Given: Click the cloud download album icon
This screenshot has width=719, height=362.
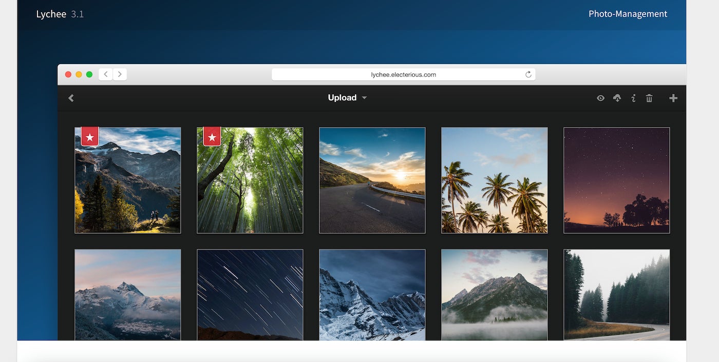Looking at the screenshot, I should (x=617, y=98).
